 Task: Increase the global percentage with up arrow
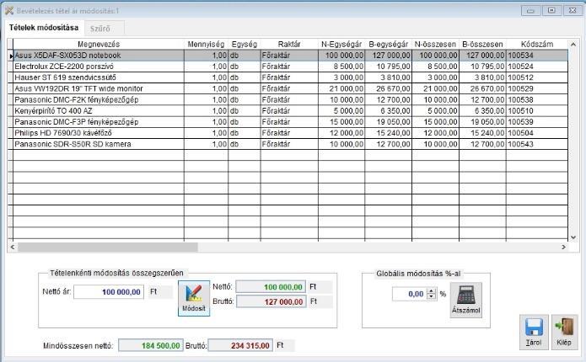click(432, 291)
